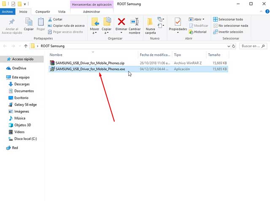Create a Nueva carpeta
The image size is (270, 201).
[x=150, y=26]
